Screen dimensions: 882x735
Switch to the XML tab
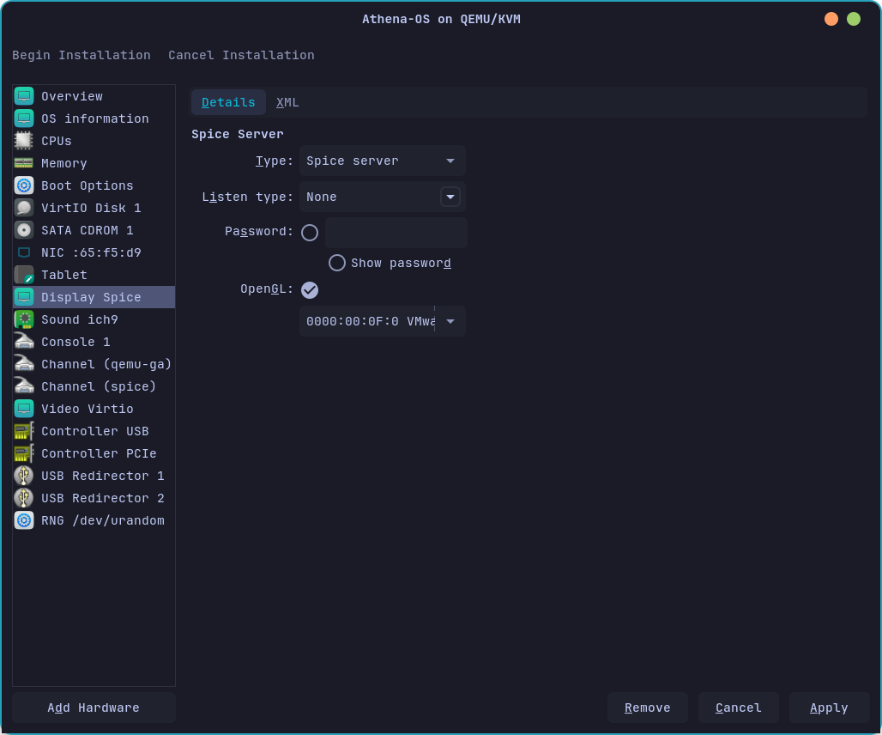click(287, 101)
